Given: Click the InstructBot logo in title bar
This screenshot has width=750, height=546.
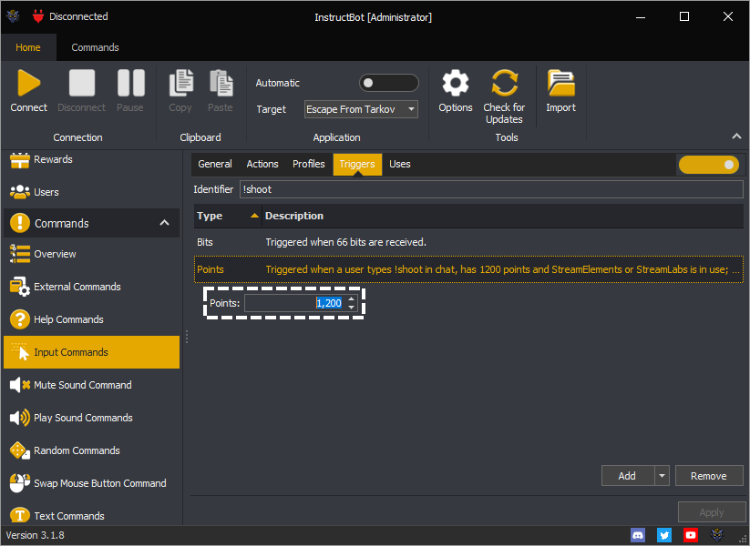Looking at the screenshot, I should [13, 16].
